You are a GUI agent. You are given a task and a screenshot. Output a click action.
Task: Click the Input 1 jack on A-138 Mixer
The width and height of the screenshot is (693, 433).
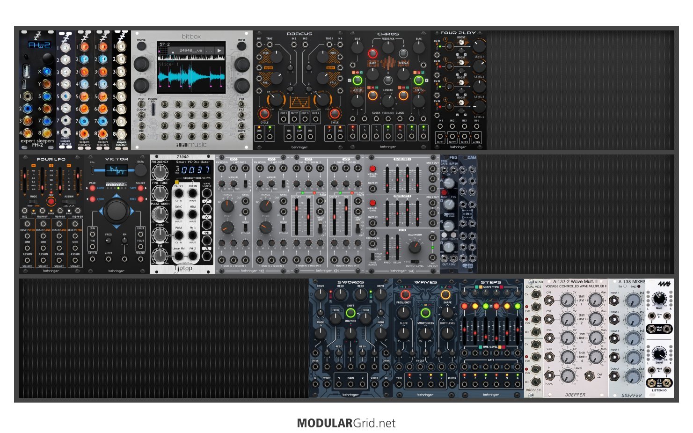tap(614, 300)
